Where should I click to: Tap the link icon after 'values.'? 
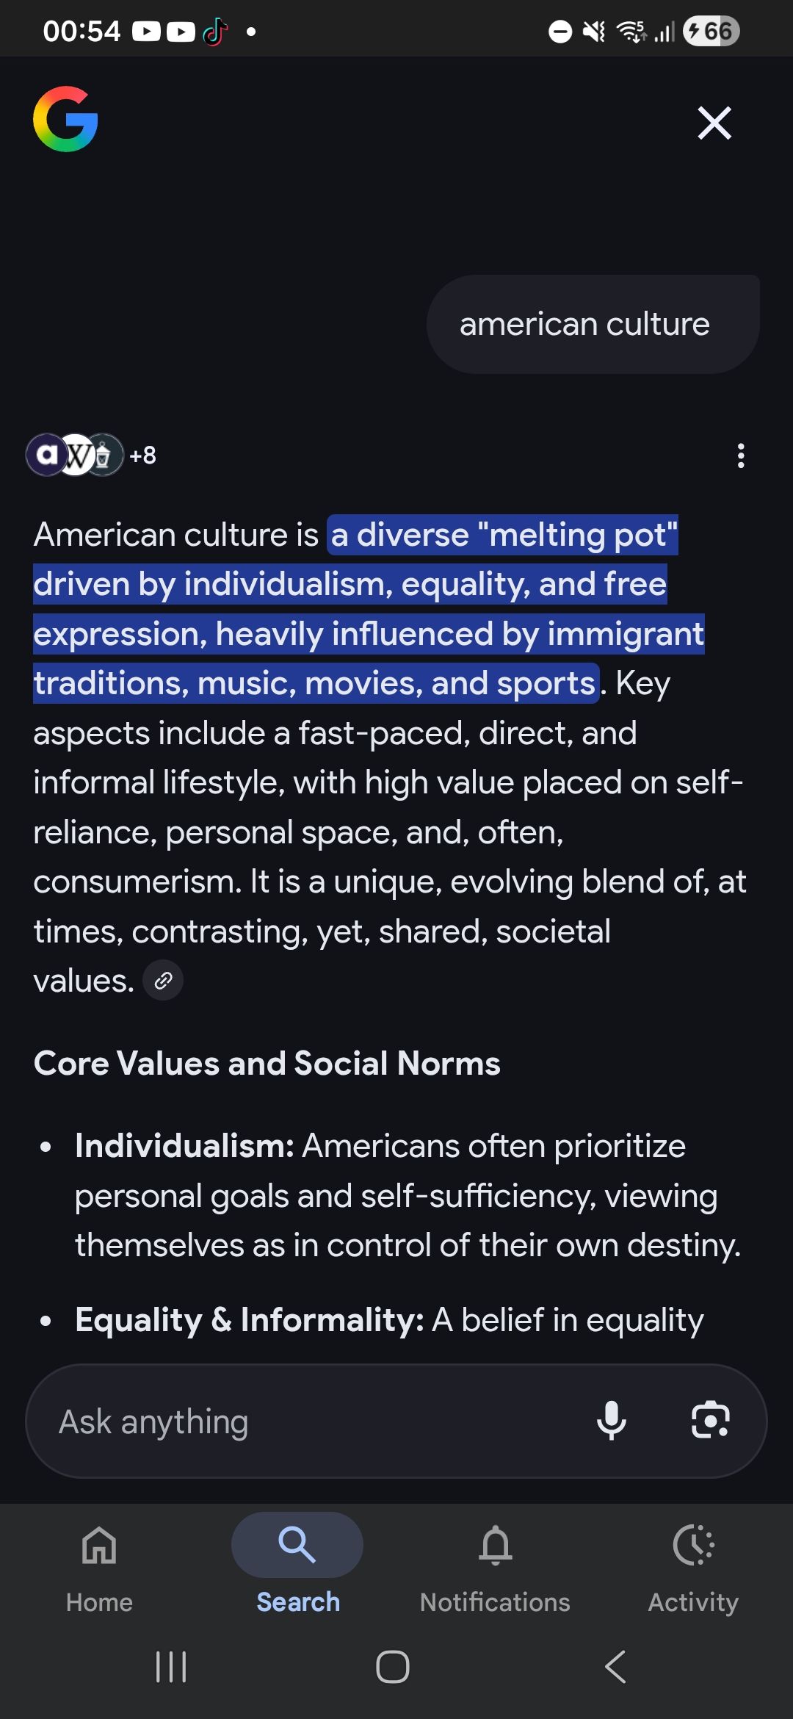163,981
